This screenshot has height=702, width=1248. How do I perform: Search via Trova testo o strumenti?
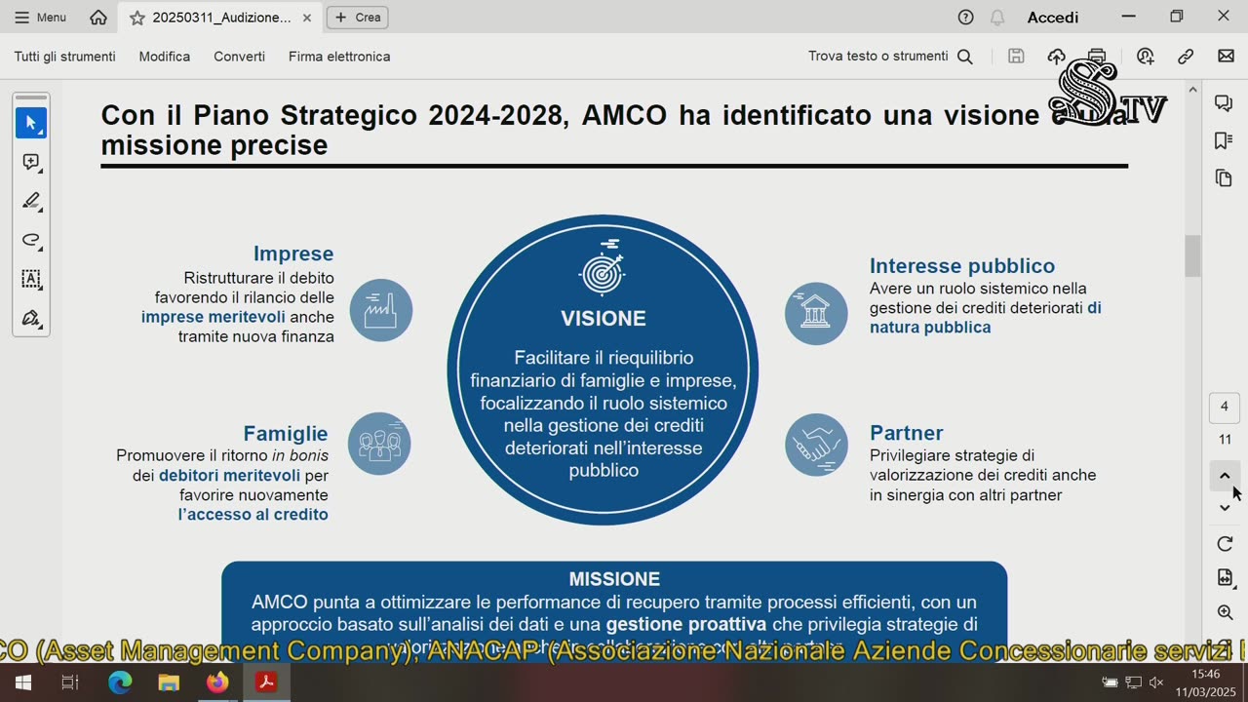[x=890, y=57]
